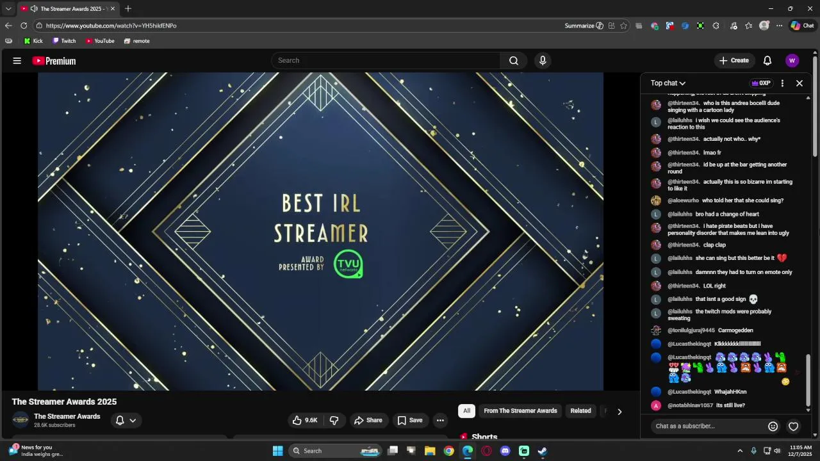Focus the YouTube search field
Image resolution: width=820 pixels, height=461 pixels.
(386, 60)
